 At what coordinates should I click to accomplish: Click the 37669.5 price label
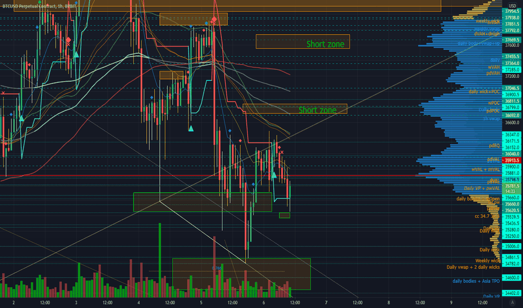(512, 40)
